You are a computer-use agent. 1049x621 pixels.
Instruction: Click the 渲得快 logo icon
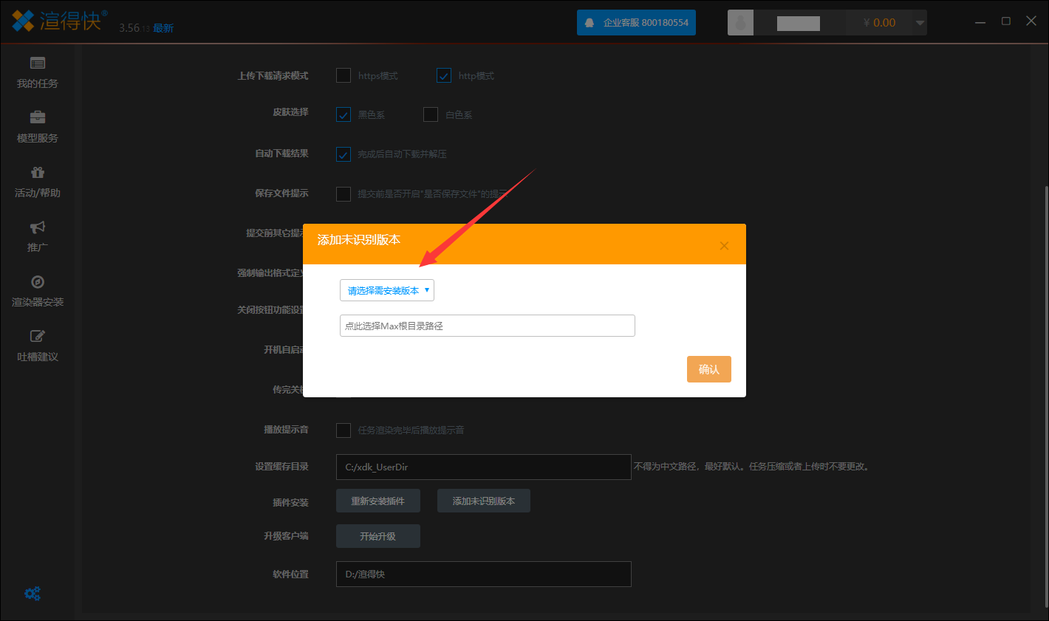click(23, 20)
